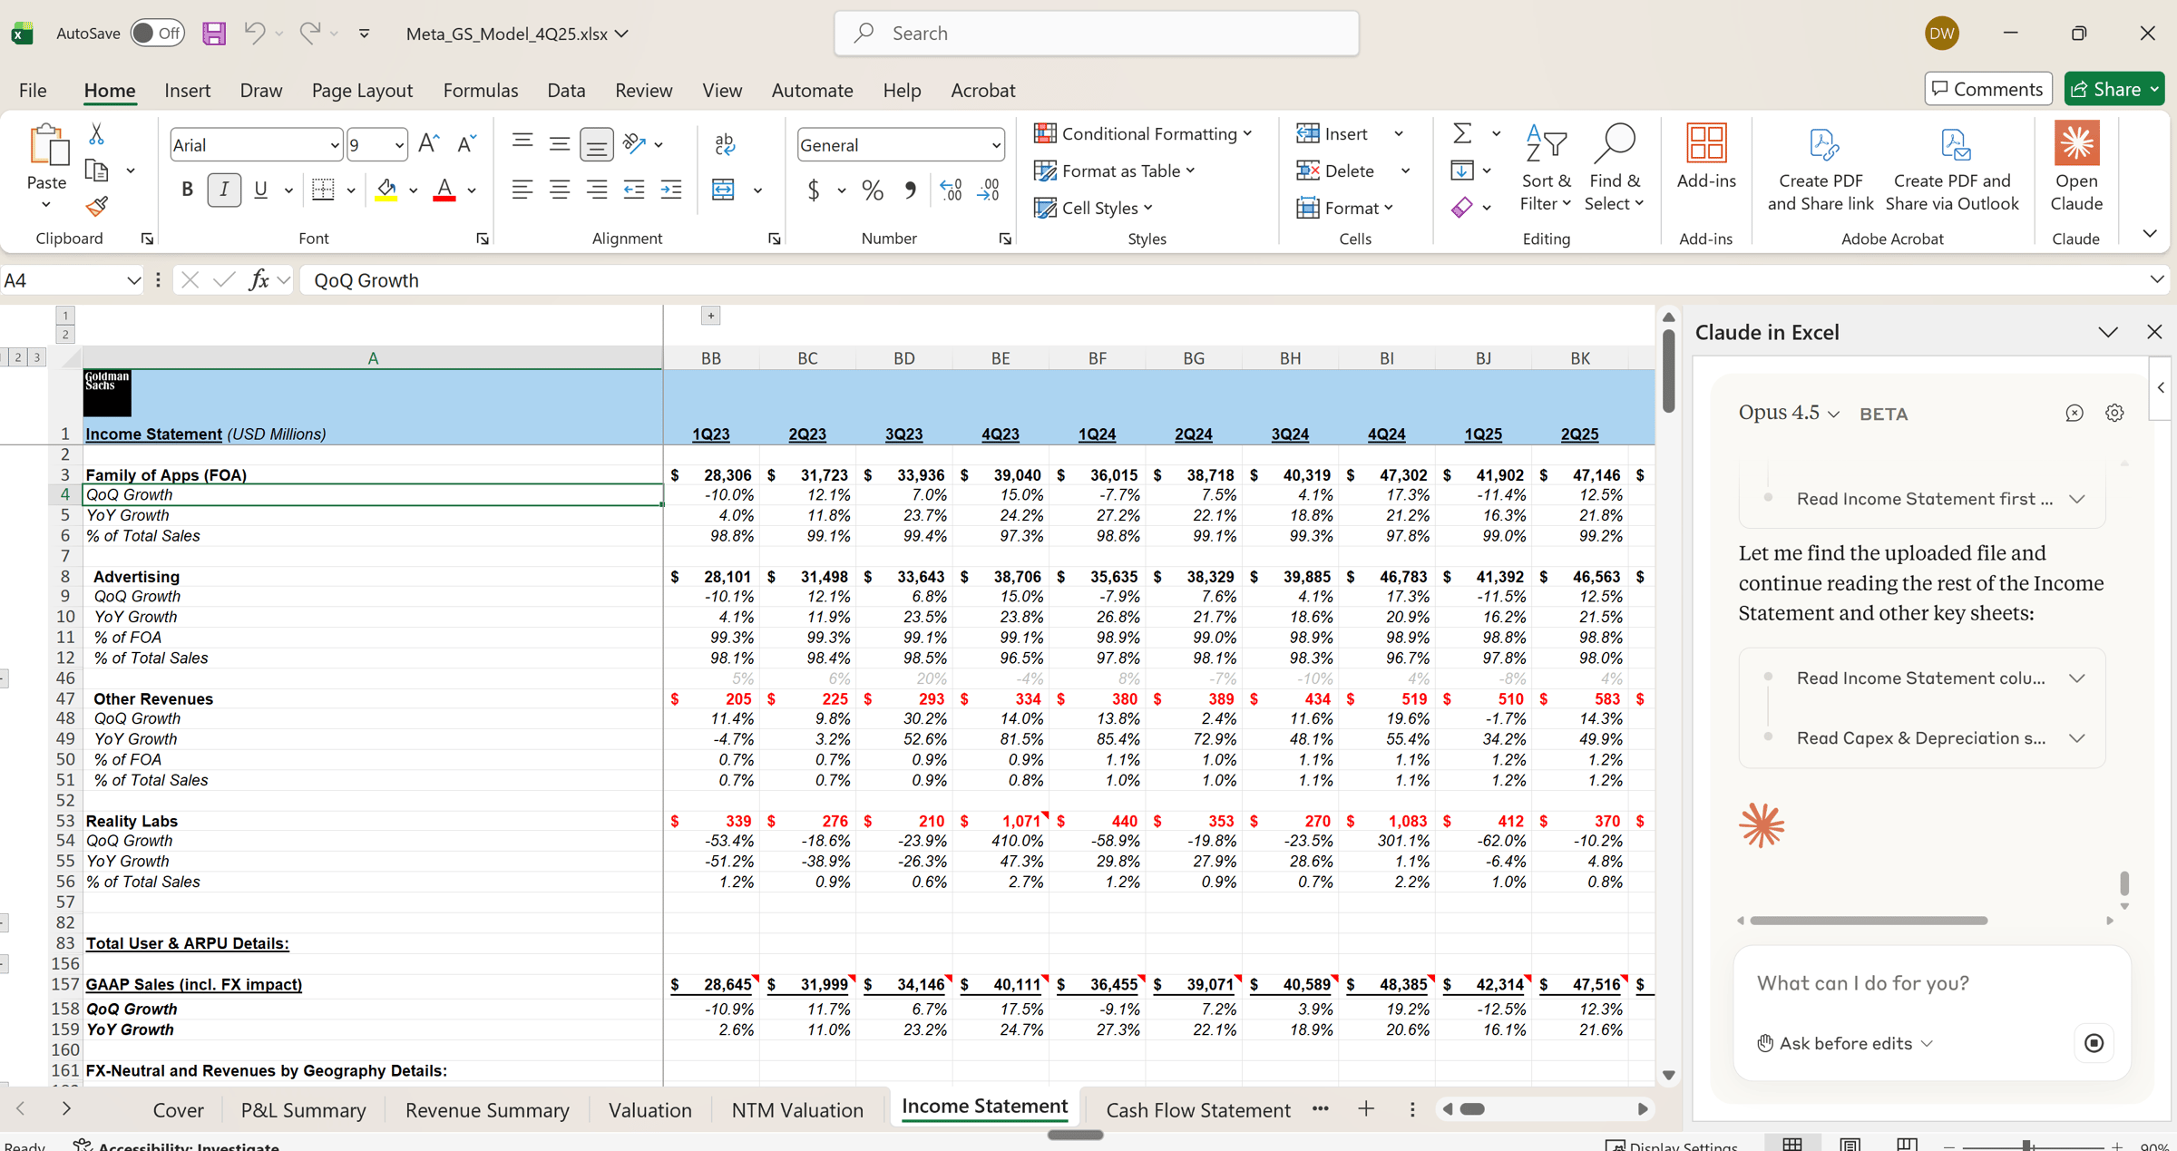Open the File menu

(33, 90)
